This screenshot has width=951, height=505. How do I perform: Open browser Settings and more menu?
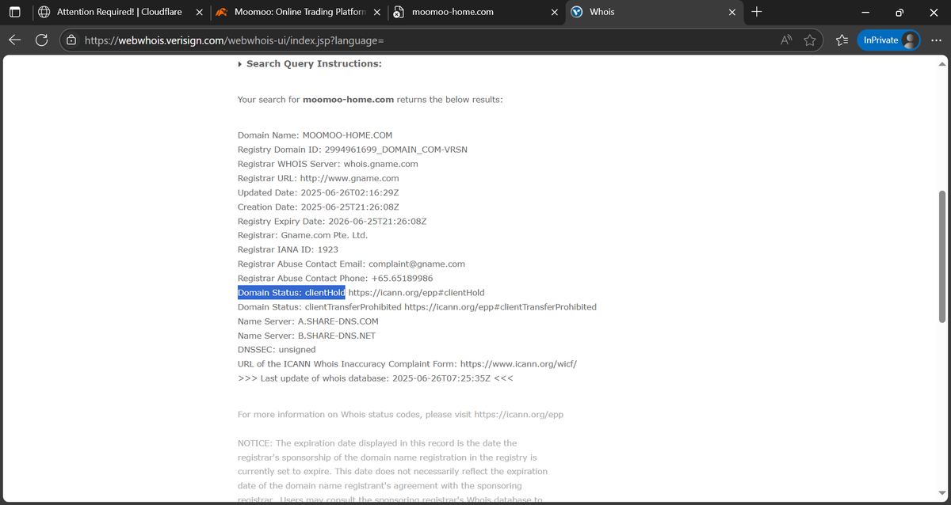tap(934, 40)
